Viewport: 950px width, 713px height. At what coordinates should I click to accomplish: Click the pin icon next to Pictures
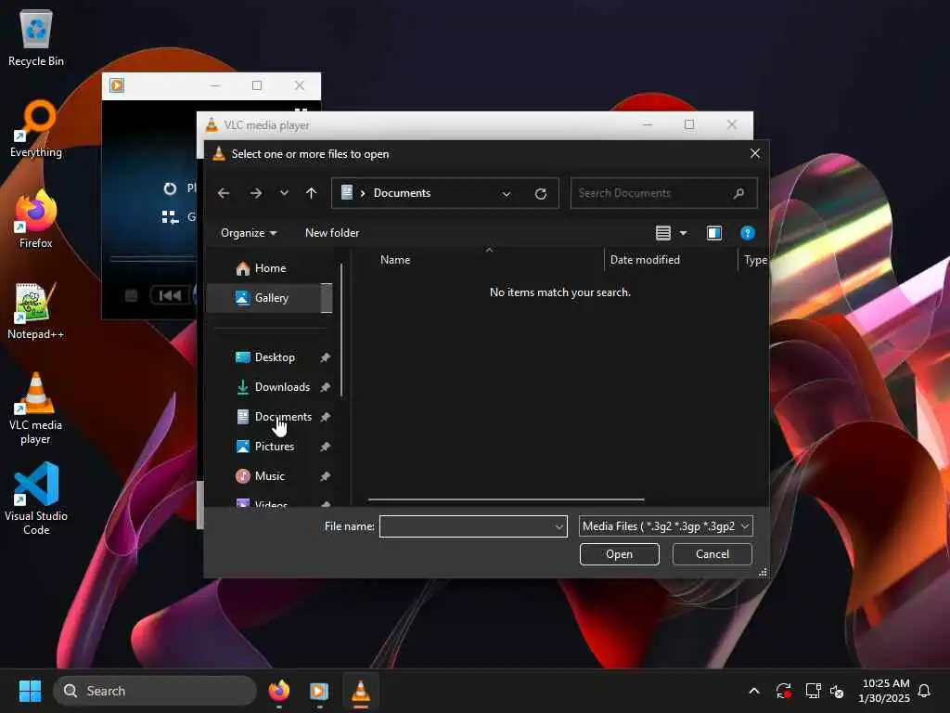coord(325,447)
